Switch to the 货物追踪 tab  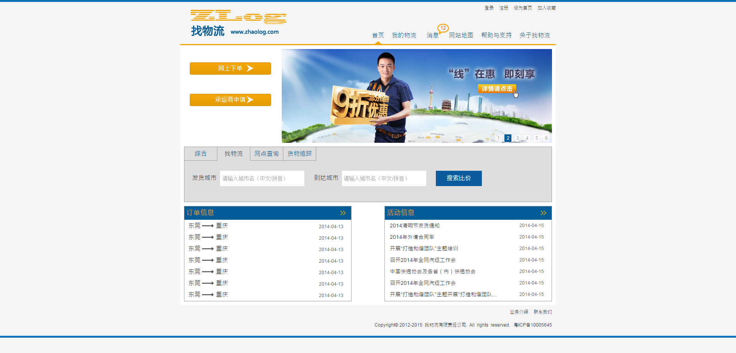tap(299, 154)
